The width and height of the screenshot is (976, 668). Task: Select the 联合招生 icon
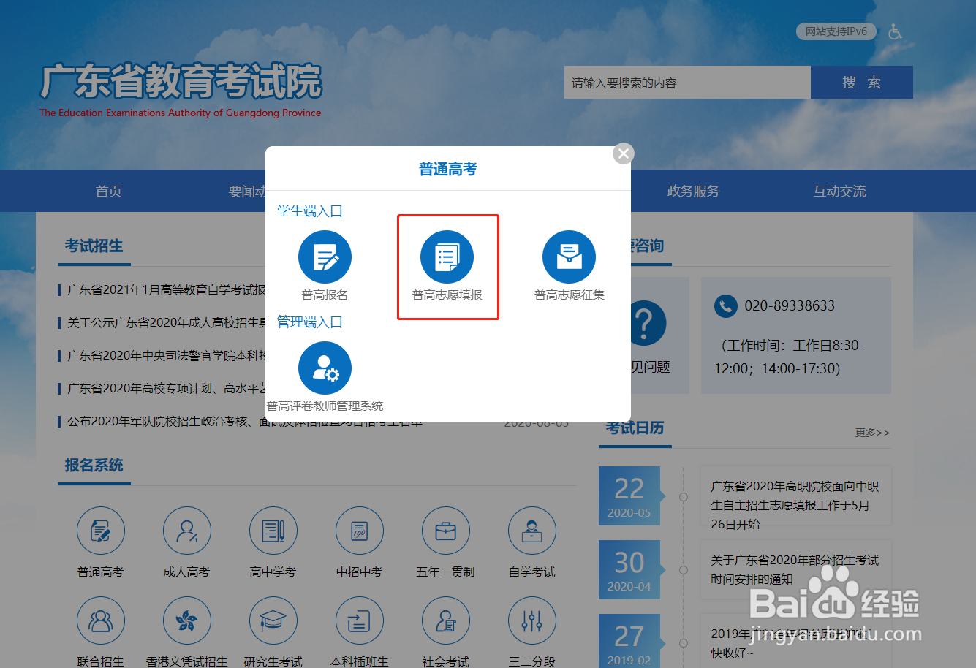click(101, 620)
